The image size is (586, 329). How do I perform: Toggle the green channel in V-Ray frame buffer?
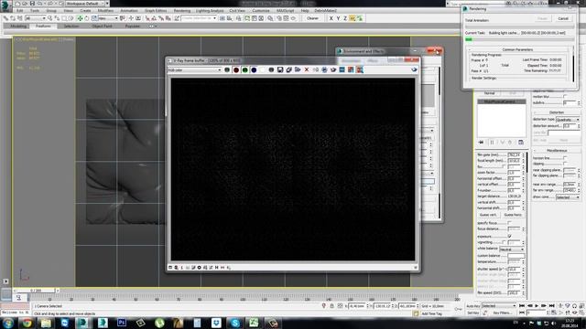[244, 69]
